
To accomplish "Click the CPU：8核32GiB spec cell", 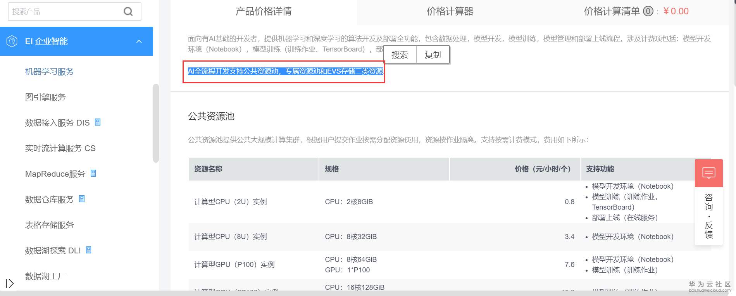I will [x=351, y=237].
